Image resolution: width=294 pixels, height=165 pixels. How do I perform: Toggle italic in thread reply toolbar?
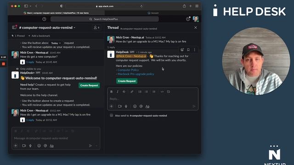tap(118, 92)
